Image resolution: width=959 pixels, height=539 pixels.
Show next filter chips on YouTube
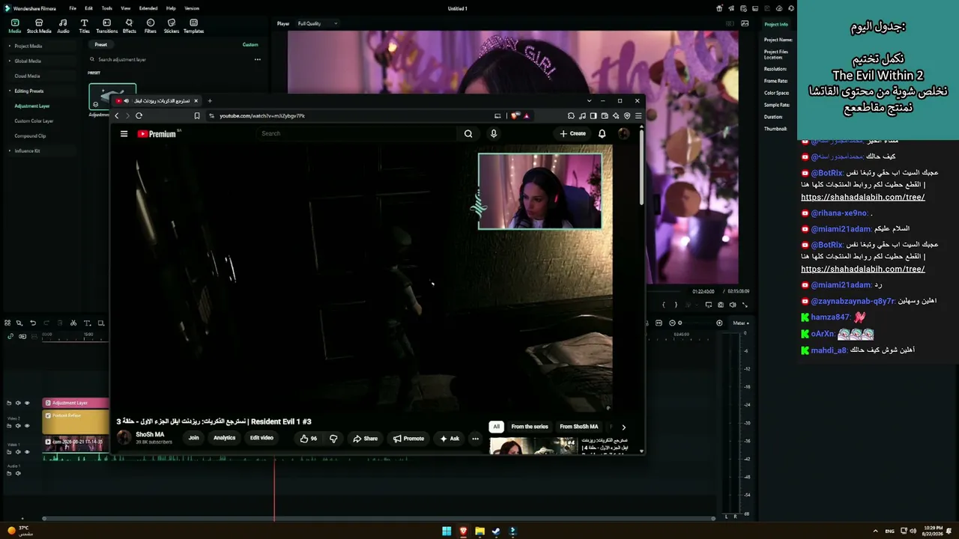pos(623,427)
